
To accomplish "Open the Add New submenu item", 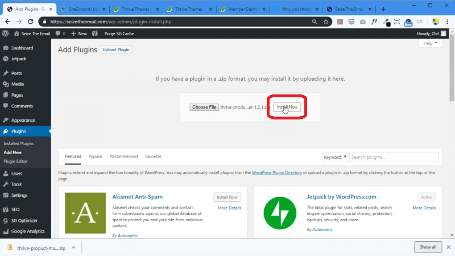I will pos(13,152).
